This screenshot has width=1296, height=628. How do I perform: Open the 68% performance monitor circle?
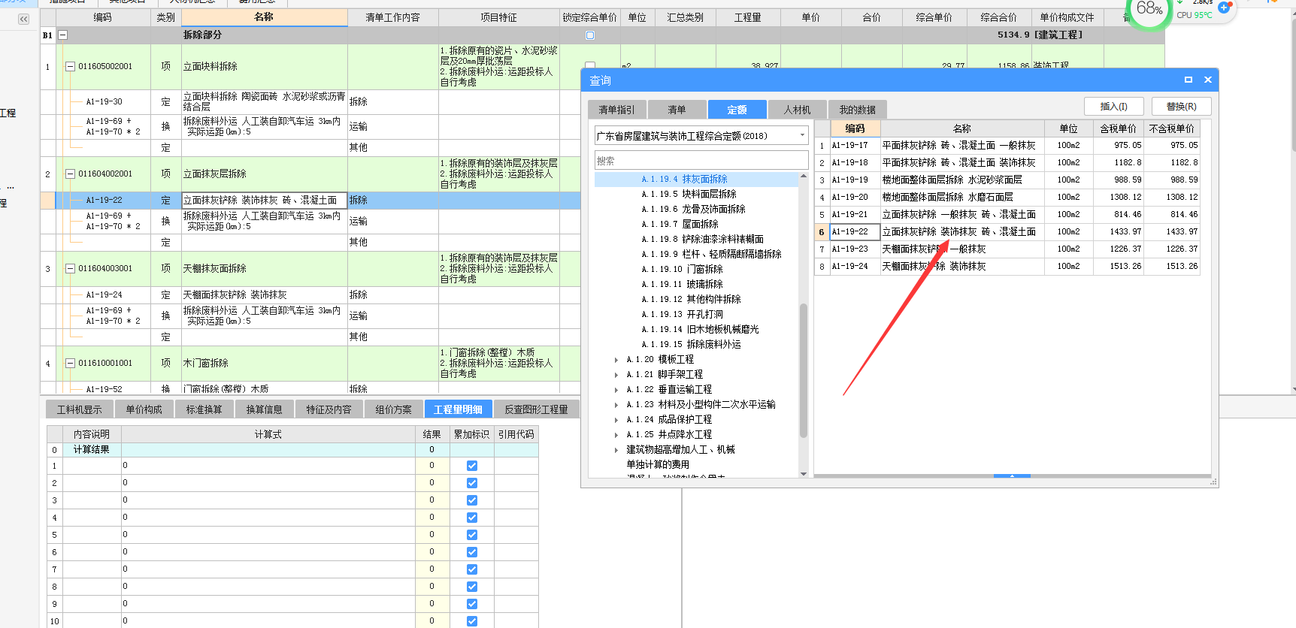coord(1149,9)
